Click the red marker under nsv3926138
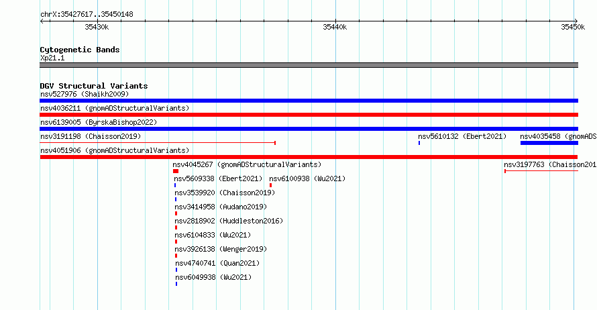Viewport: 597px width, 310px height. pos(176,256)
